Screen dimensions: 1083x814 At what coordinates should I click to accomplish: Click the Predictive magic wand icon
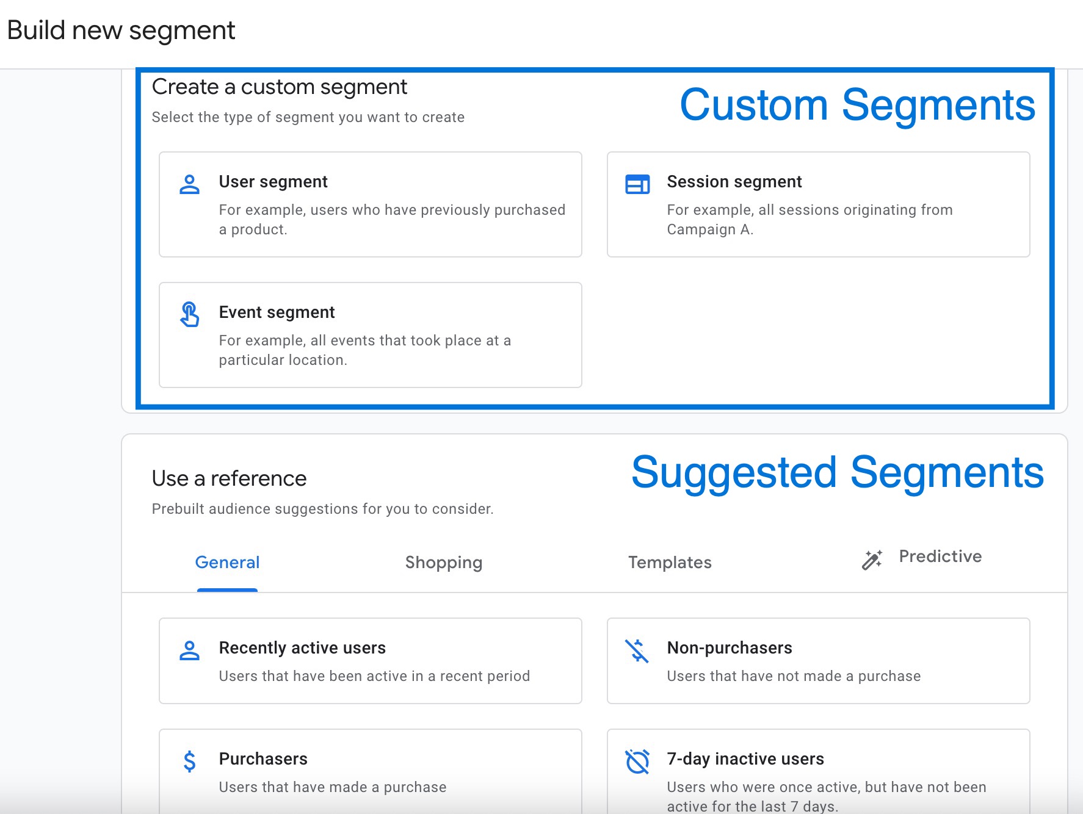872,559
